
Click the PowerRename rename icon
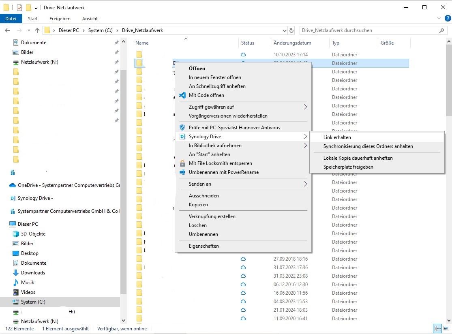[182, 172]
